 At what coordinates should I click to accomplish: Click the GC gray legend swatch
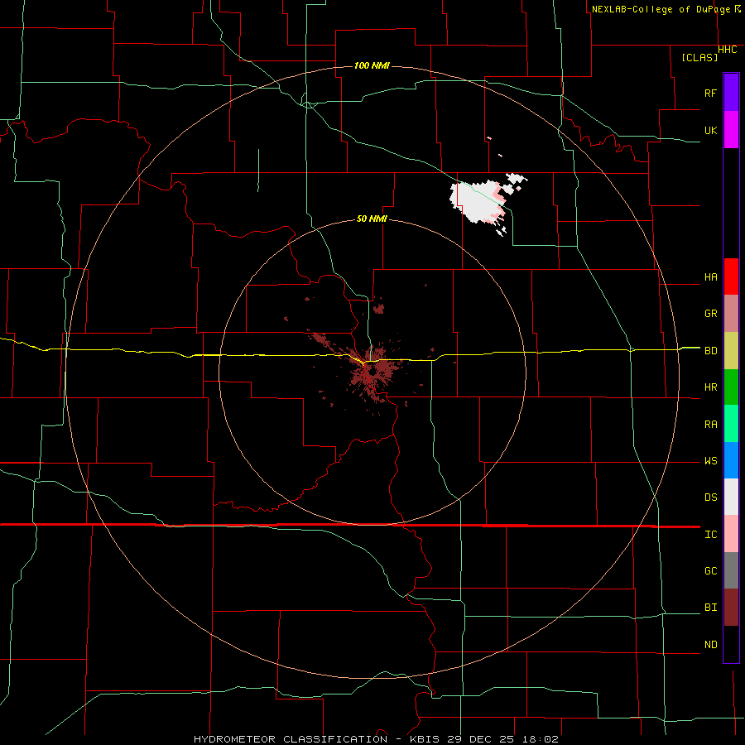coord(731,570)
